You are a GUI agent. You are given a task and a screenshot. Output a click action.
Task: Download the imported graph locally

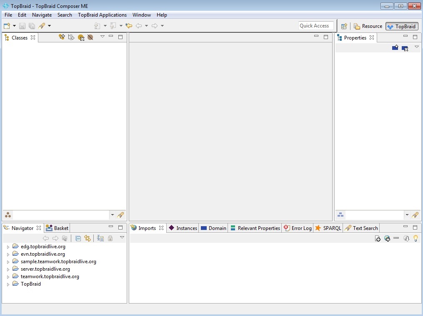click(406, 238)
